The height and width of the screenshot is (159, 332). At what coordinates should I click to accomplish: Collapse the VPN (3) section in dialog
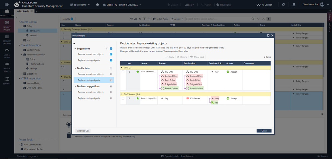[x=121, y=68]
